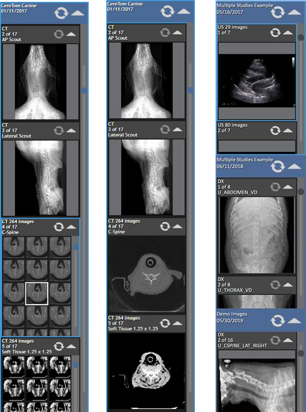
Task: Collapse the U_THORAX_VD series panel
Action: (288, 285)
